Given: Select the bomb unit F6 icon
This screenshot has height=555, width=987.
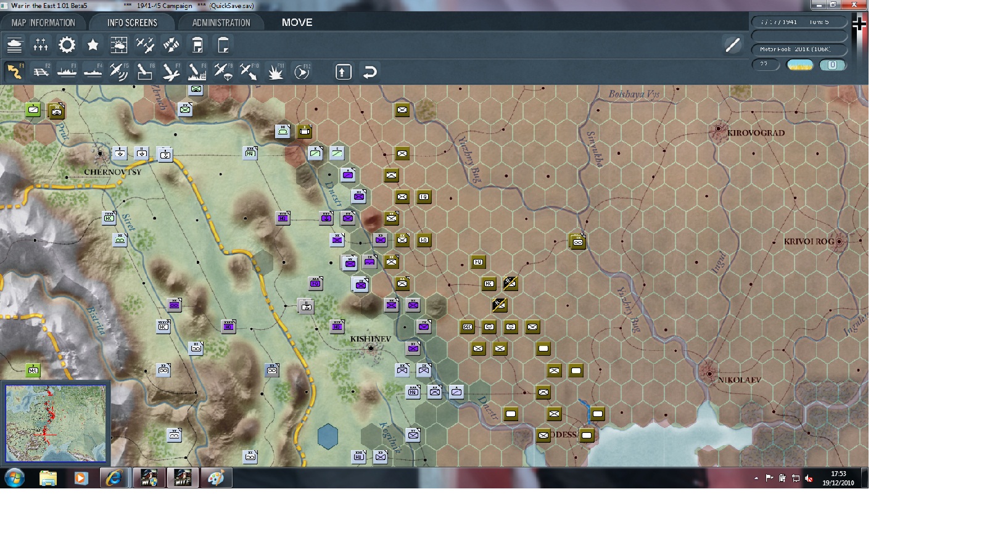Looking at the screenshot, I should 144,72.
